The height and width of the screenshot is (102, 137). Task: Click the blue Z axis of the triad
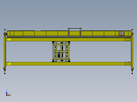tap(7, 93)
